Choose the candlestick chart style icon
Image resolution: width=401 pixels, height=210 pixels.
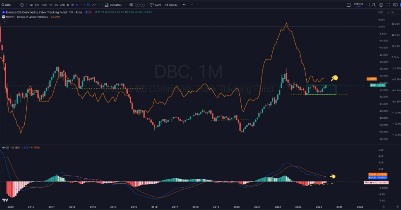[x=89, y=5]
